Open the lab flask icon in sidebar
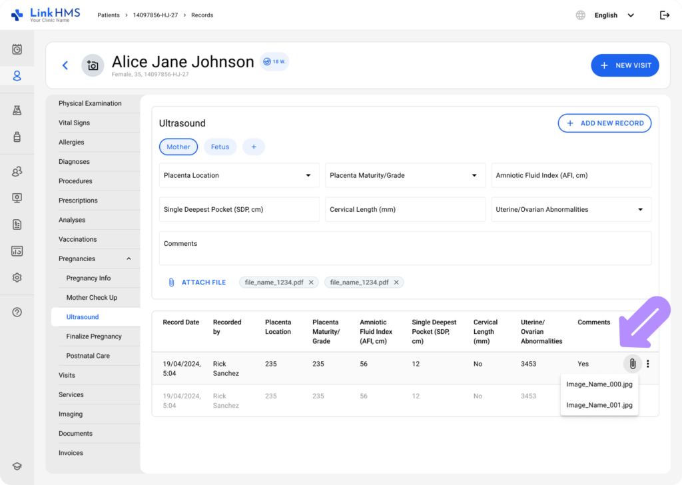Viewport: 682px width, 485px height. tap(17, 110)
